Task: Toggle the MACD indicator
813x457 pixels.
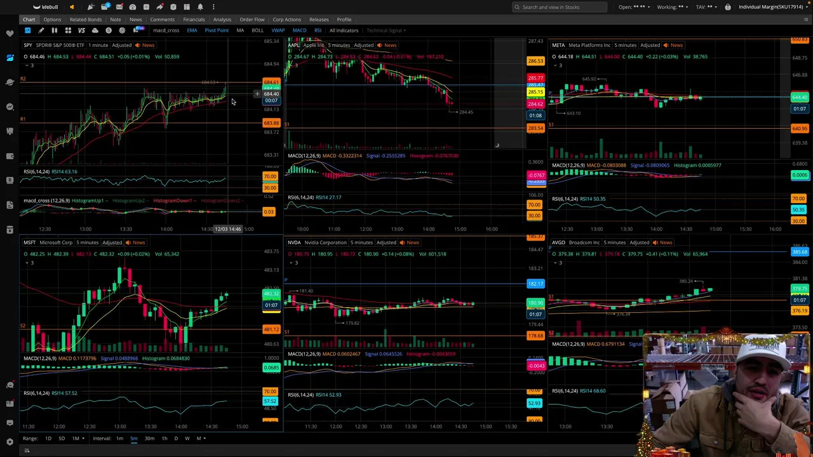Action: [x=299, y=30]
